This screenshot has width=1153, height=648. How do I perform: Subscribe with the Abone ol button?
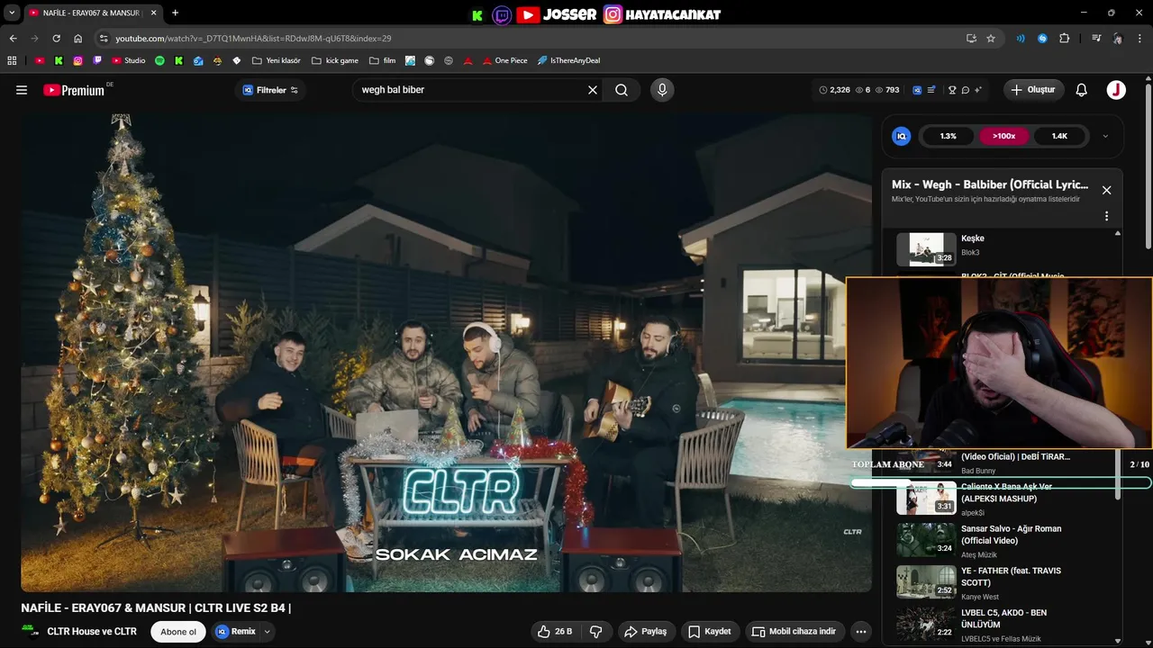[x=178, y=632]
